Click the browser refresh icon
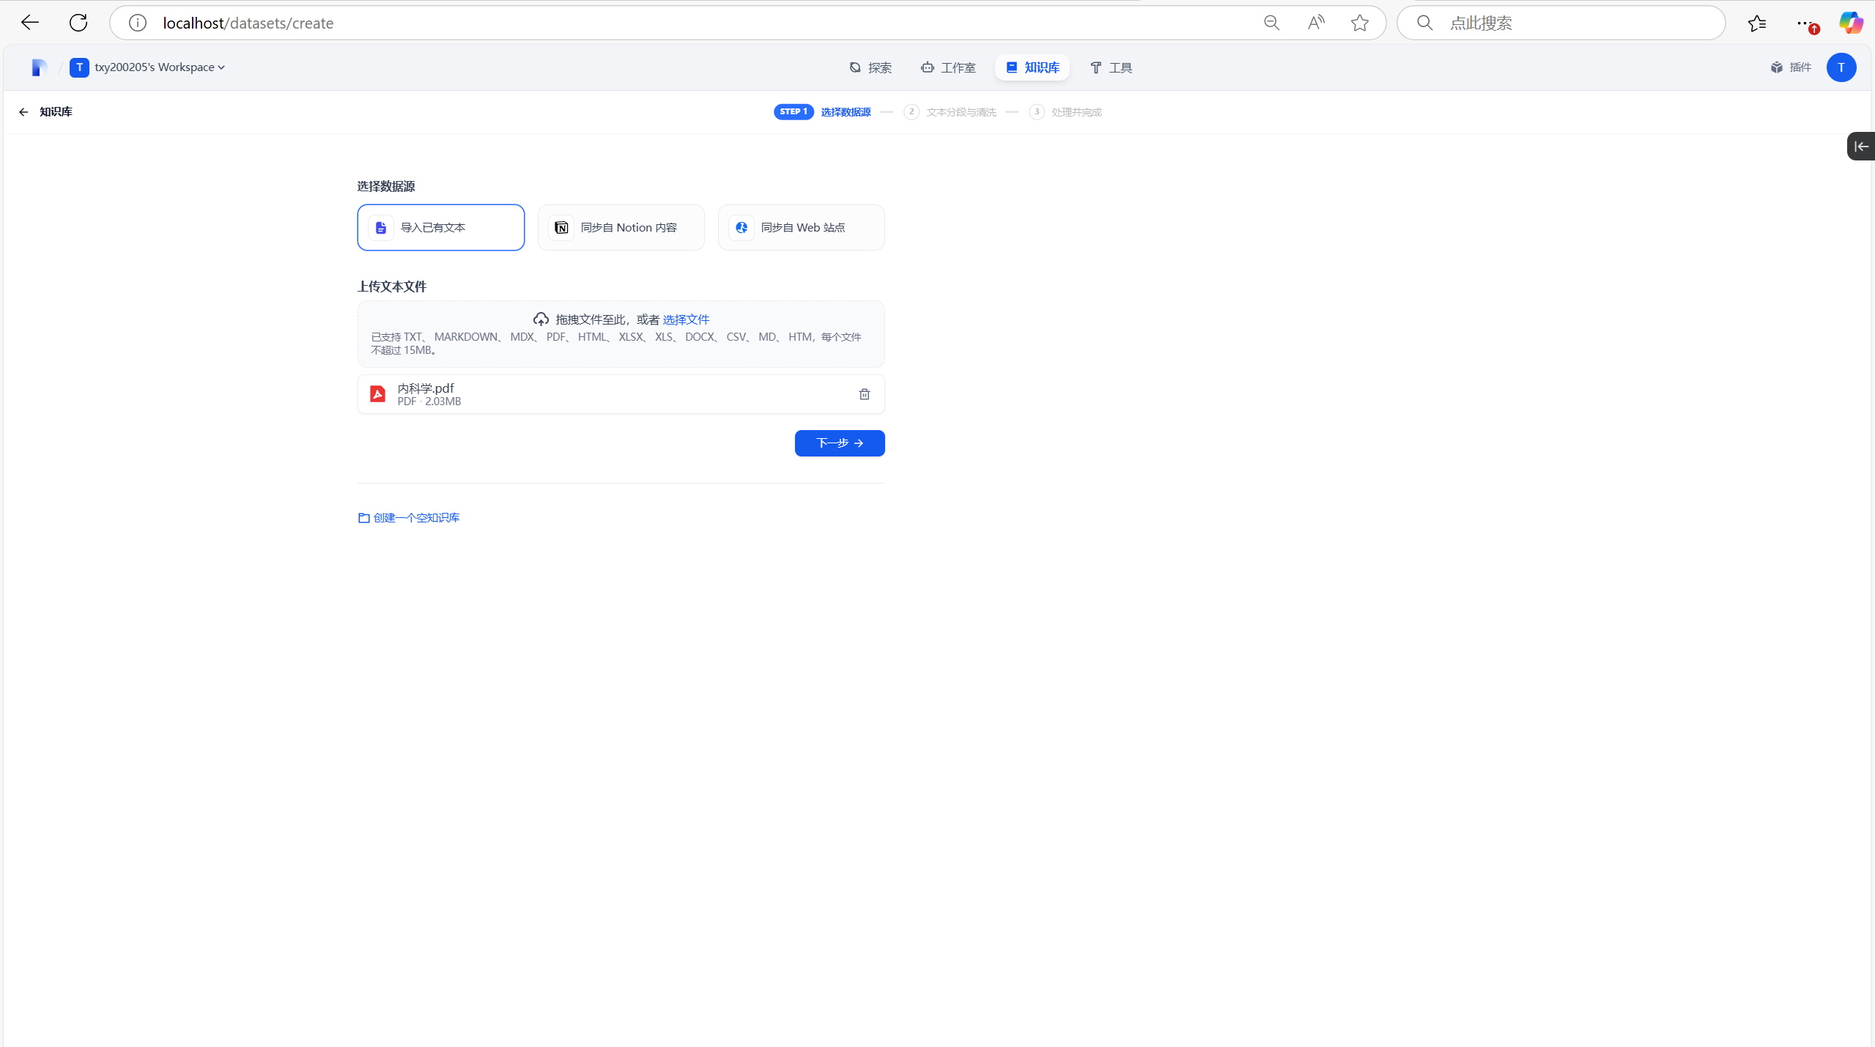1875x1047 pixels. tap(78, 23)
